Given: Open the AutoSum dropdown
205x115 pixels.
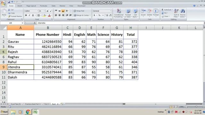Looking at the screenshot, I should point(172,10).
